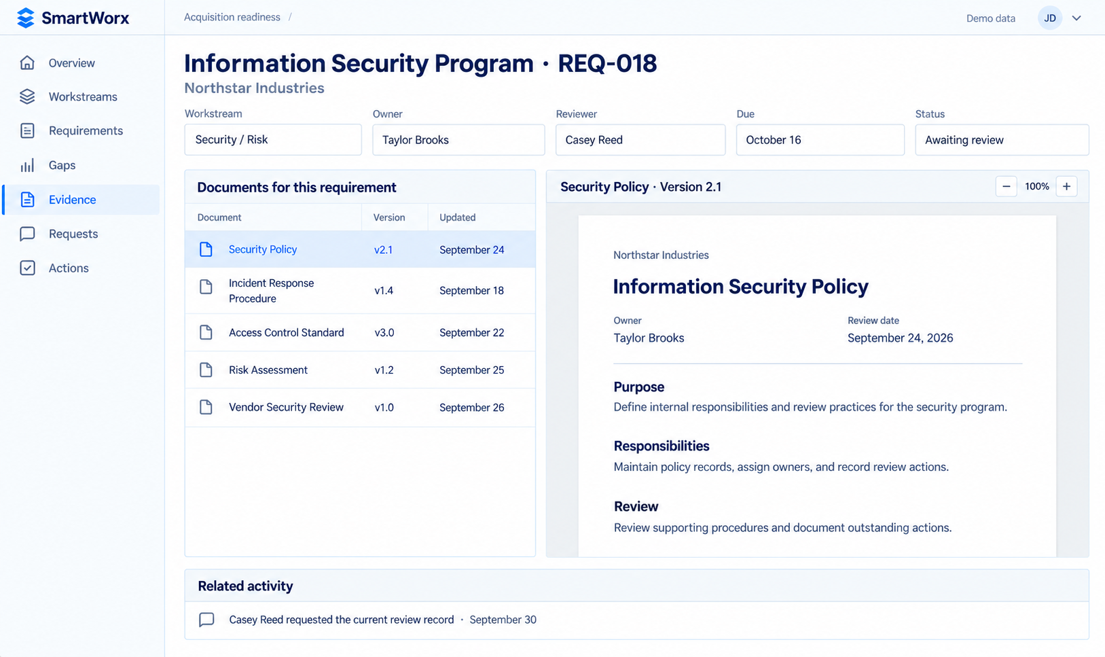Click the Workstream field Security / Risk

273,139
